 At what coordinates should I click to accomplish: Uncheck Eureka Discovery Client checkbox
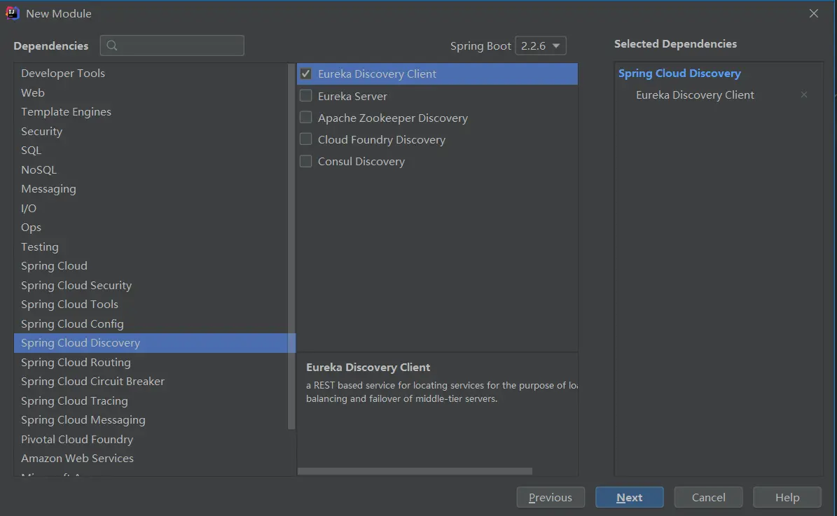point(306,74)
